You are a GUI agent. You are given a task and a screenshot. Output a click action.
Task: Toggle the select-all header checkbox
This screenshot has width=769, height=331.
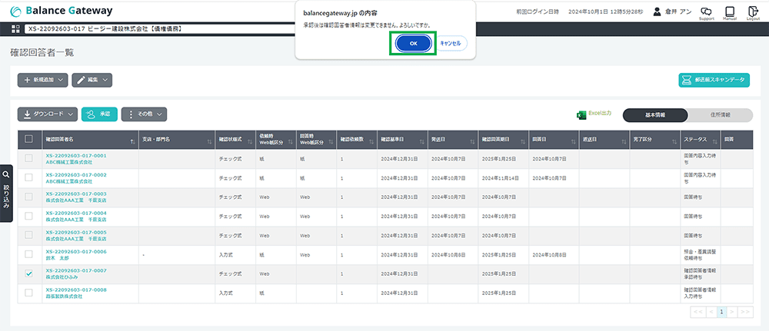tap(29, 139)
